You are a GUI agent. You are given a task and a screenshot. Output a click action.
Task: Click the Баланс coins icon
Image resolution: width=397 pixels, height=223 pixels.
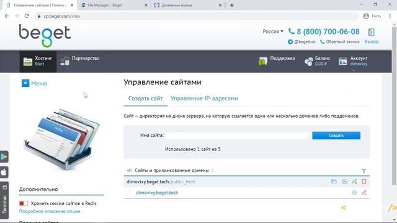[x=309, y=61]
